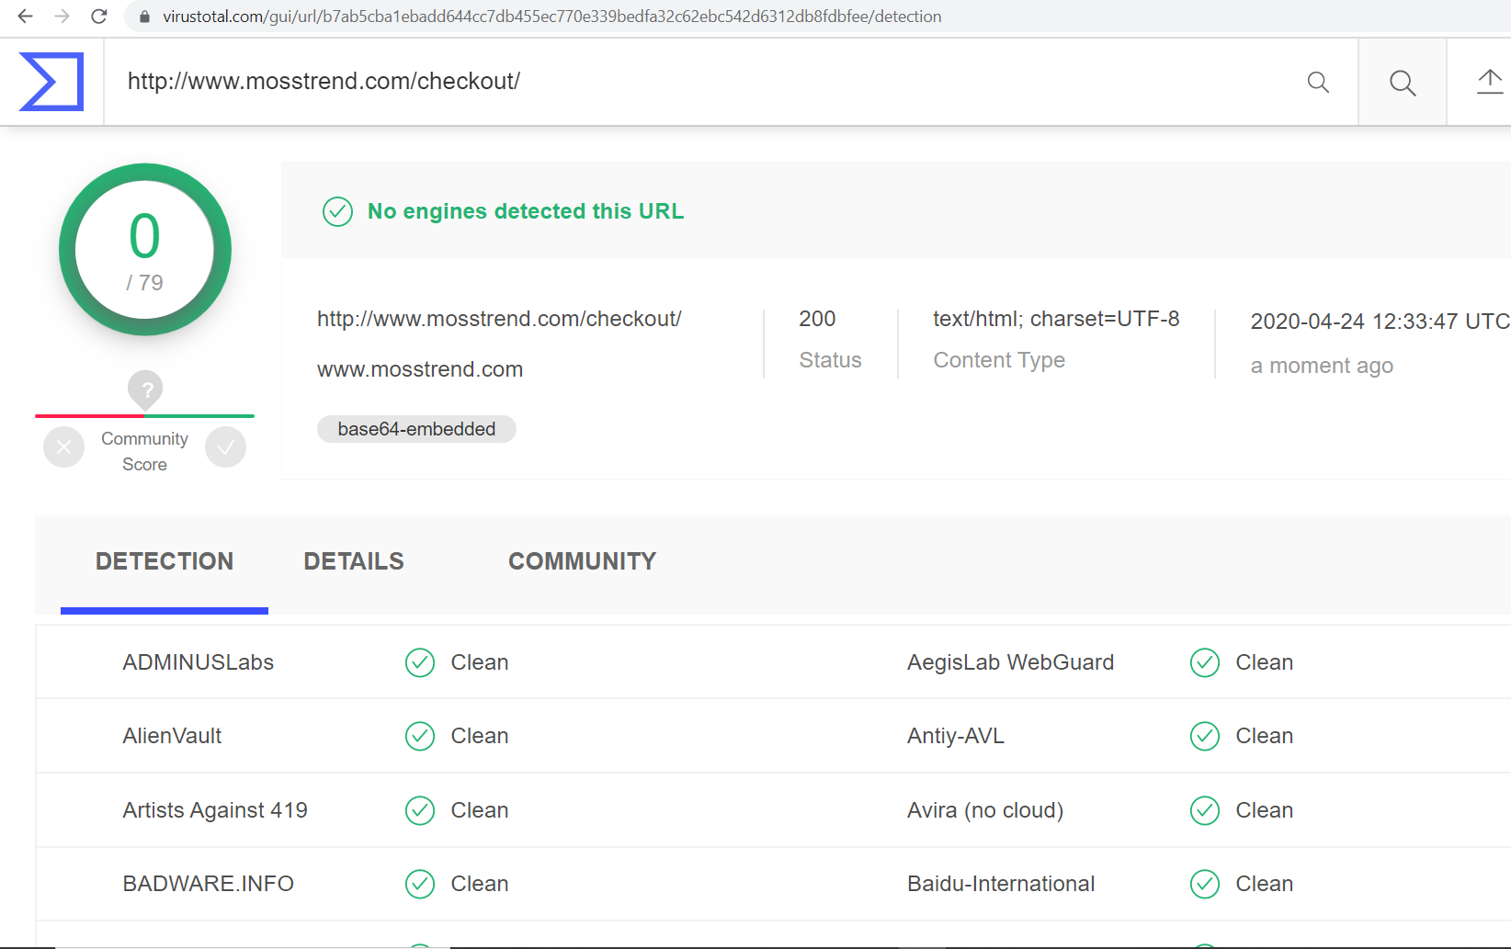Screen dimensions: 1511x949
Task: Click the Clean result for Antiy-AVL
Action: point(1265,736)
